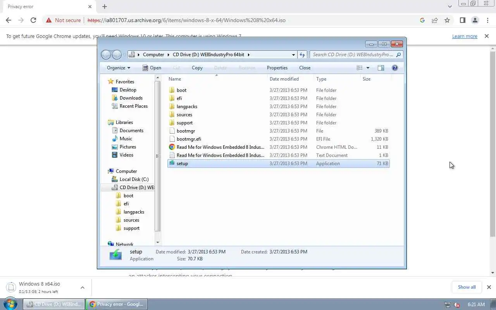
Task: Open Explorer help question mark icon
Action: coord(395,68)
